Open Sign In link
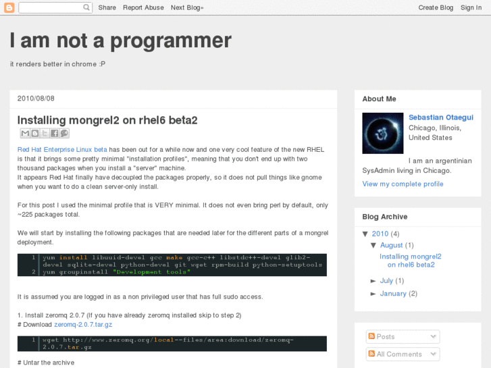 [x=471, y=7]
